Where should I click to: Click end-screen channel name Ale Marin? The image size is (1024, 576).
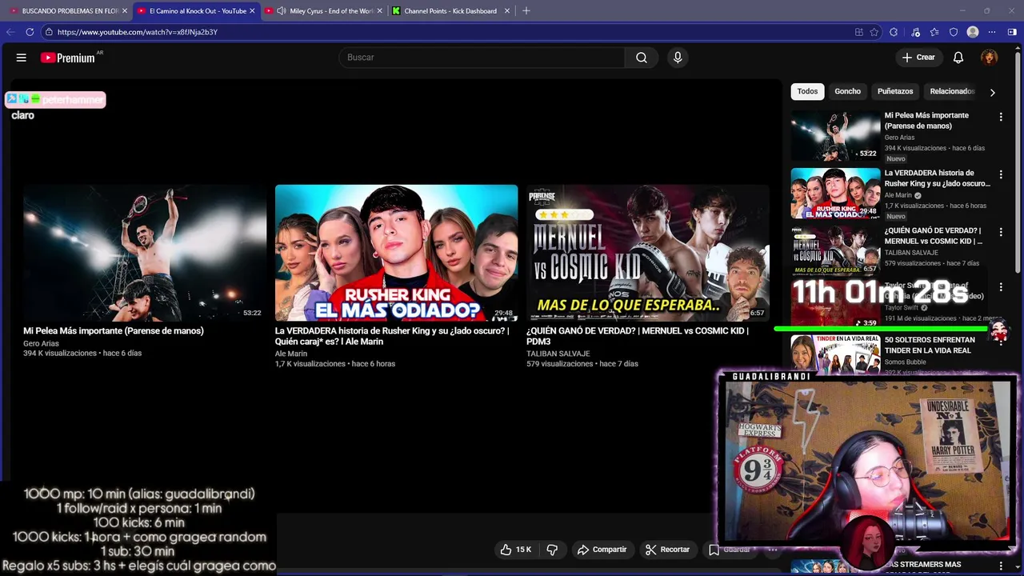pyautogui.click(x=291, y=354)
